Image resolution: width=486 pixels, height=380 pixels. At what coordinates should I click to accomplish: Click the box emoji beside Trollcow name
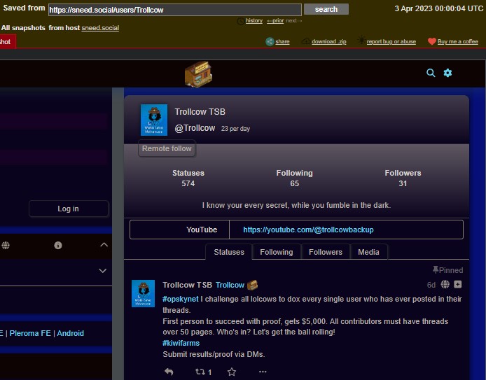(252, 285)
